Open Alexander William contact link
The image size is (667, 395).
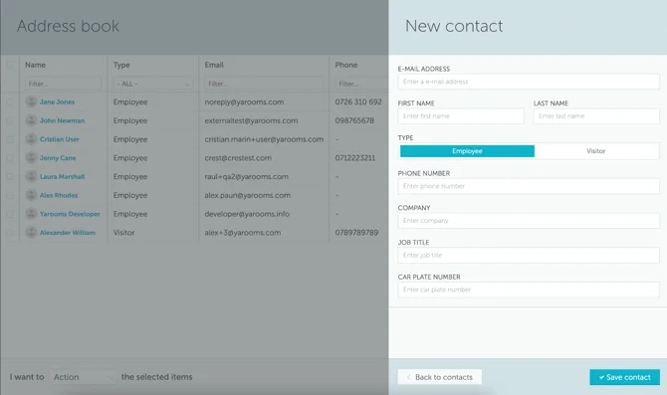point(68,233)
